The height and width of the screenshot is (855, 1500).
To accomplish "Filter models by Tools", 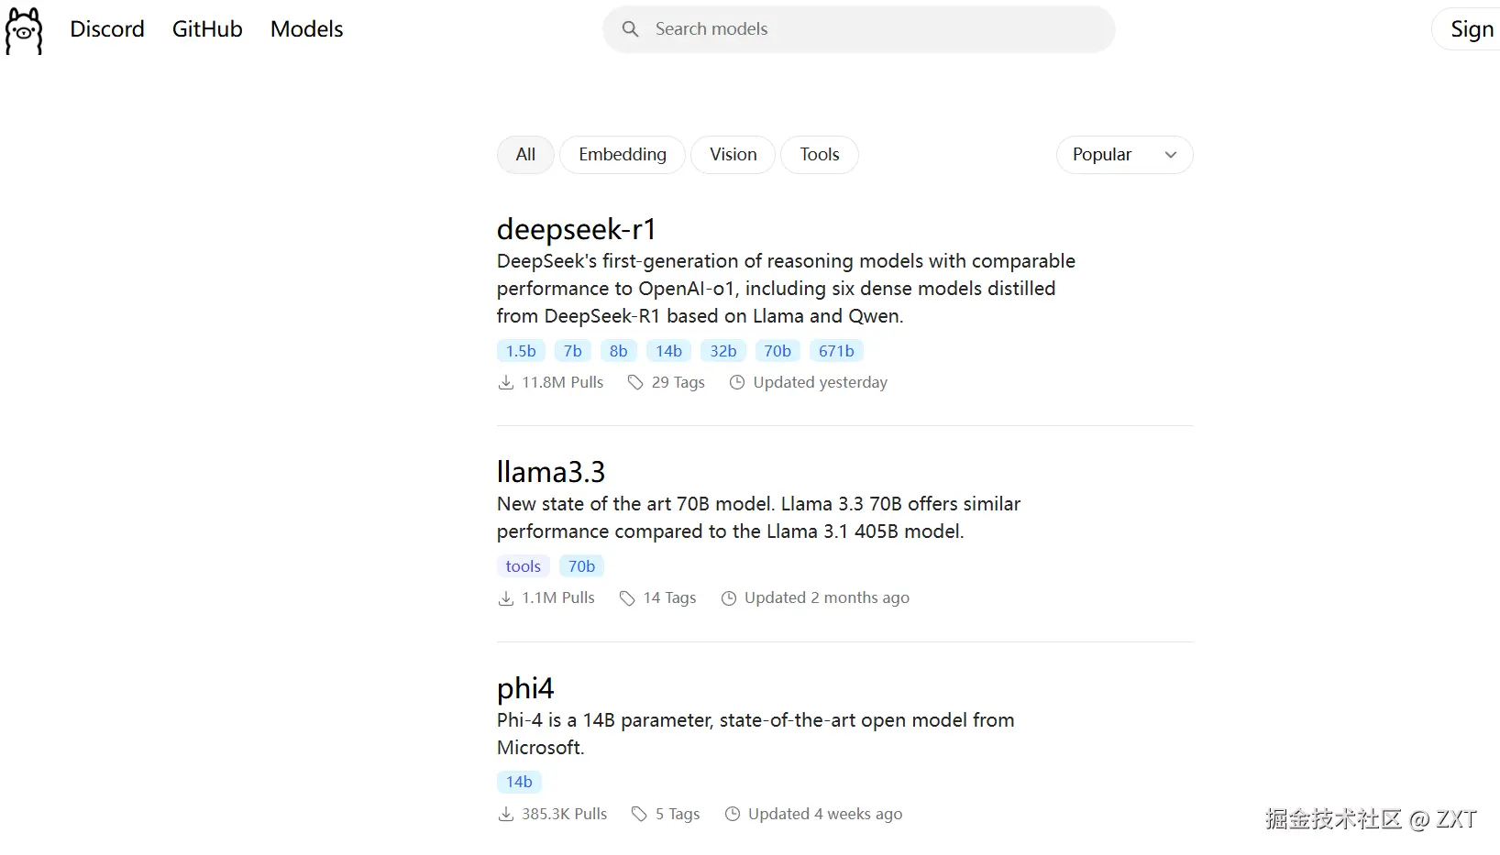I will point(819,155).
